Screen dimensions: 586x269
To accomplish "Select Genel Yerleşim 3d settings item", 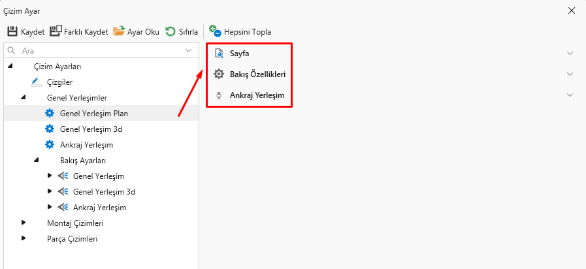I will [91, 129].
